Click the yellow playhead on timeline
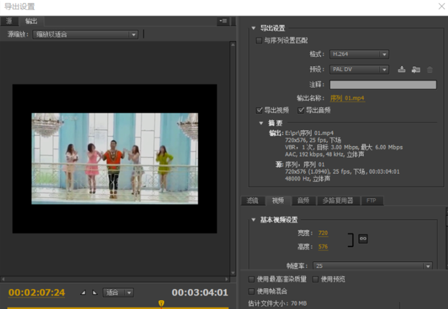 coord(161,303)
